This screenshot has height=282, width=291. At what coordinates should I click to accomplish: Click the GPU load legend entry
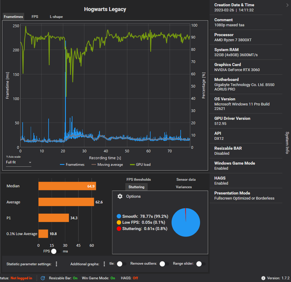point(140,165)
